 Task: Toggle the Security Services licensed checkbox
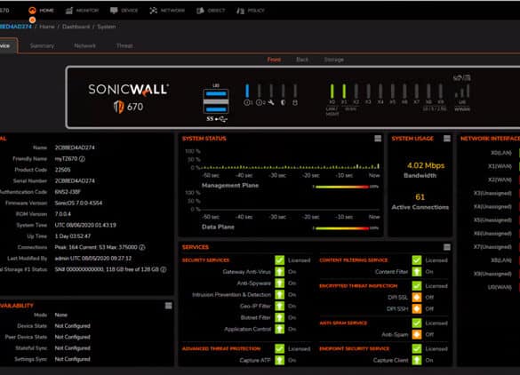[x=280, y=260]
